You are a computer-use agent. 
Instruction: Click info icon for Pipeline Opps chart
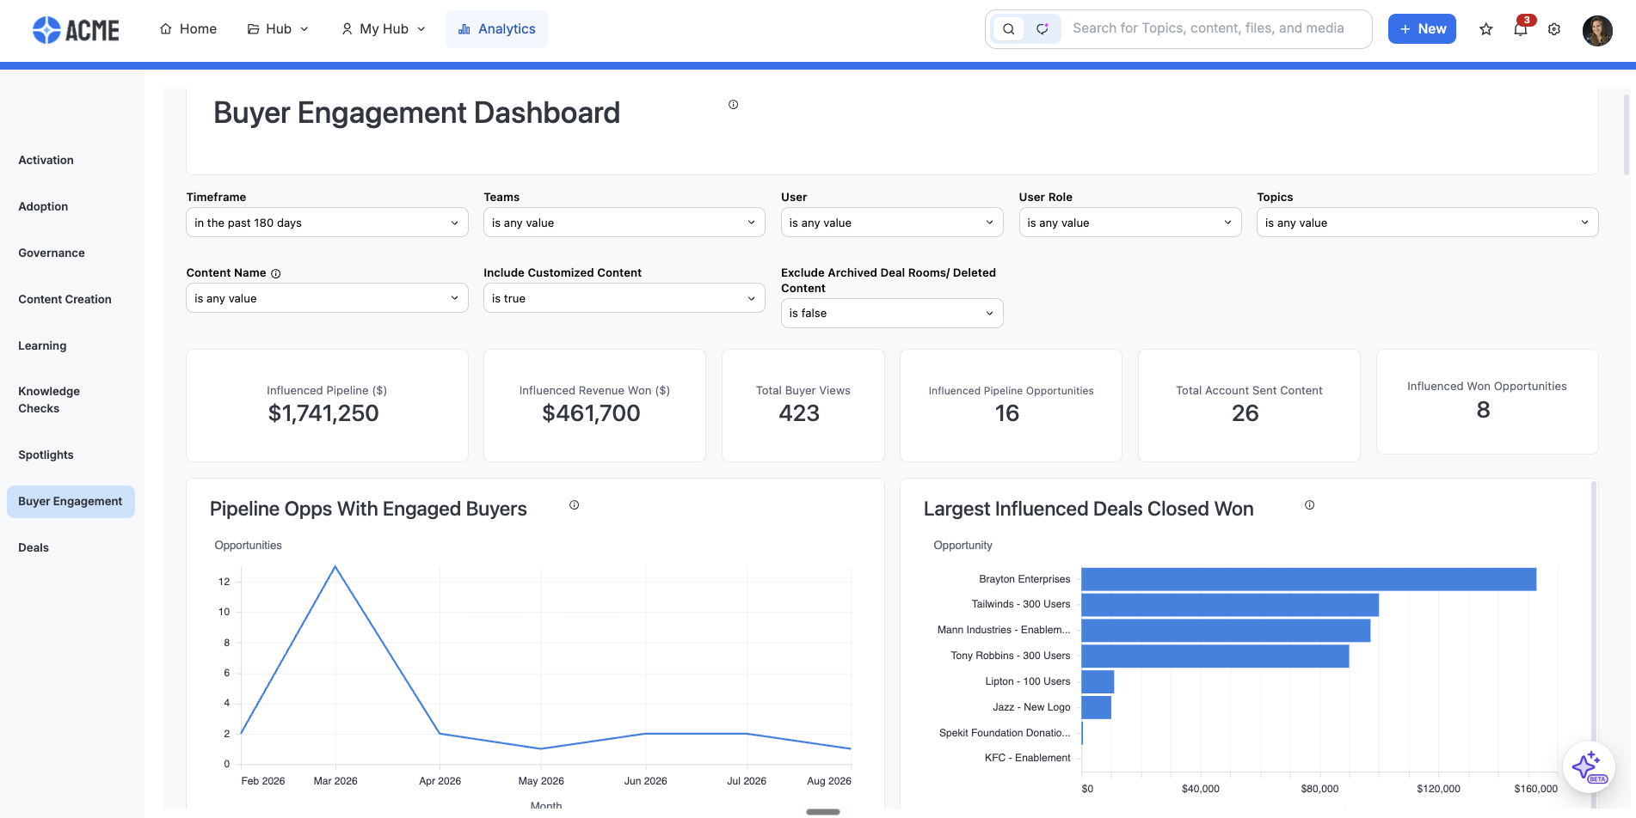pos(575,505)
